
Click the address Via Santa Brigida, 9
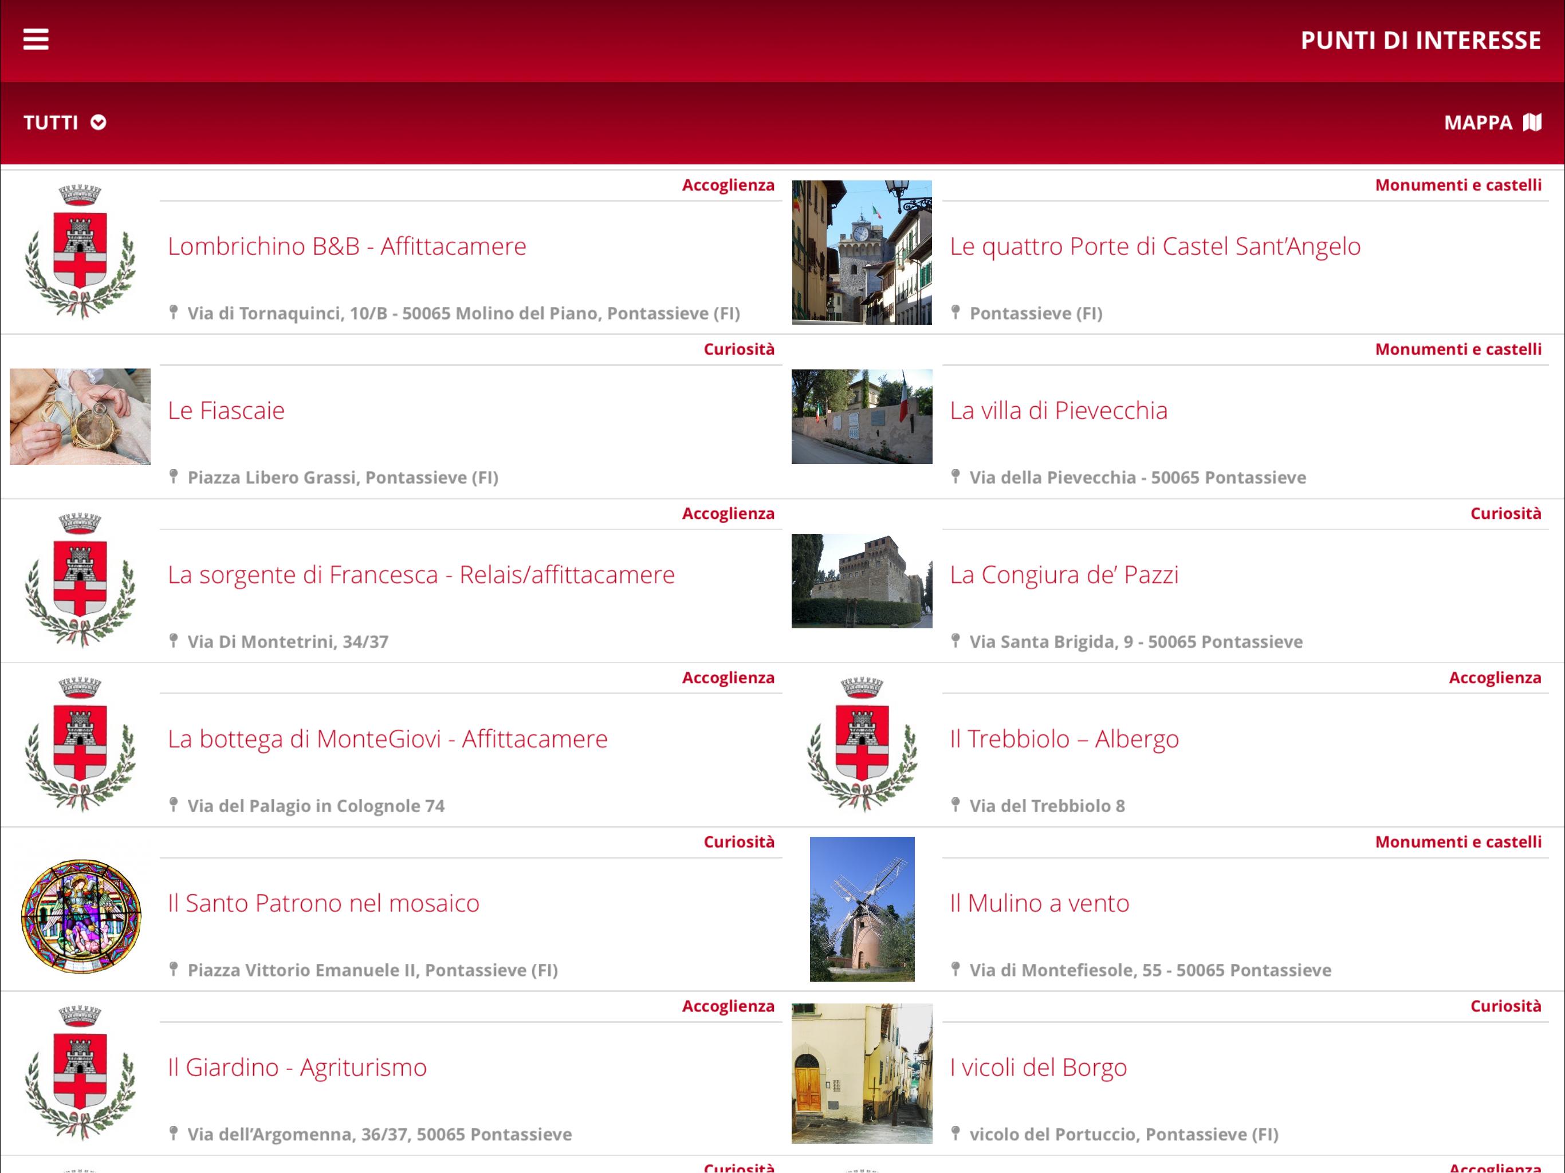1135,641
